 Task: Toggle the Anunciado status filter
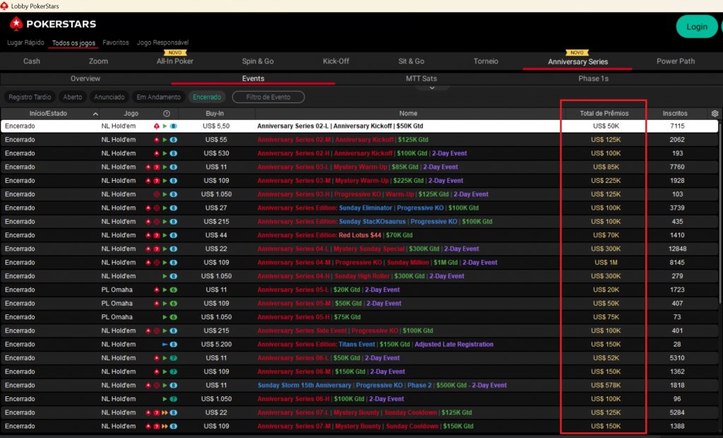109,97
